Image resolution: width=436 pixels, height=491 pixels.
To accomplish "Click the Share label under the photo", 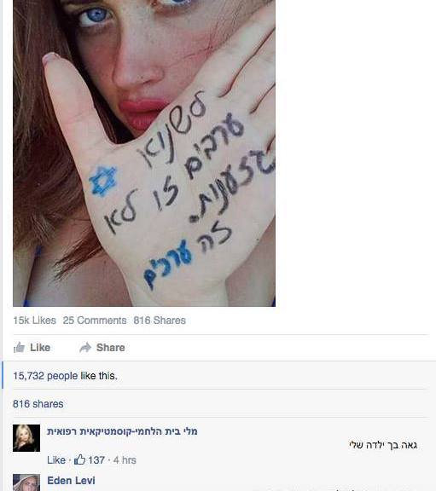I will [111, 348].
